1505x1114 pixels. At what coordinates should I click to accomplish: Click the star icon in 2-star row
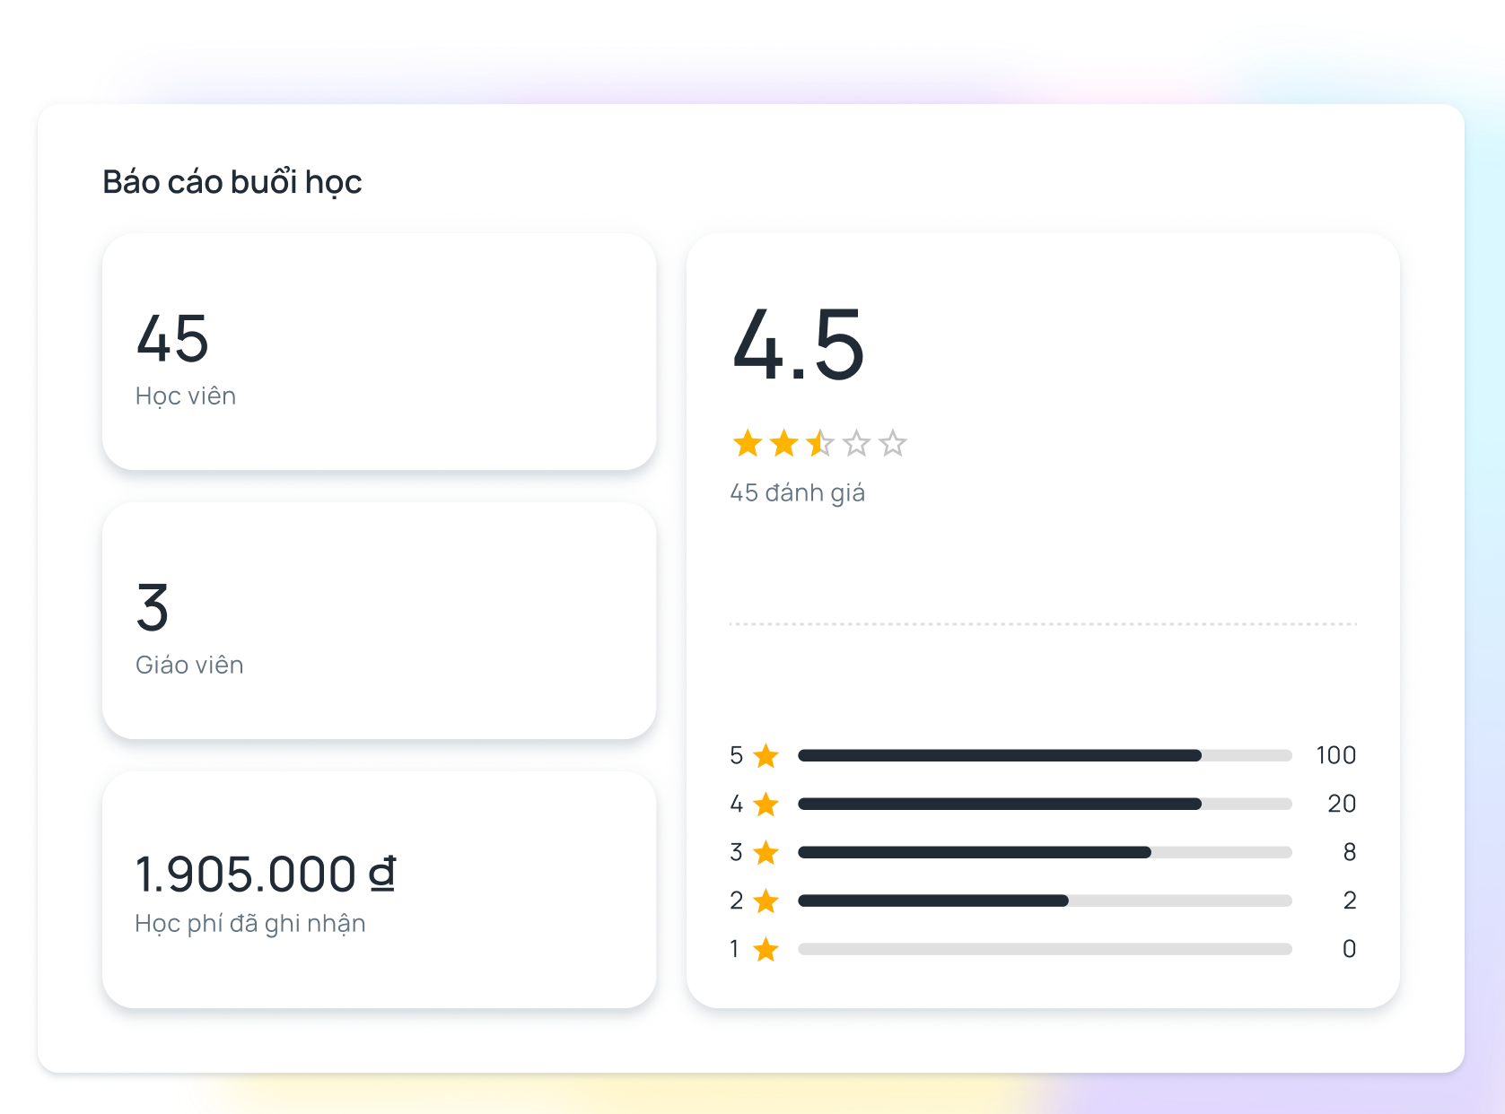point(766,901)
